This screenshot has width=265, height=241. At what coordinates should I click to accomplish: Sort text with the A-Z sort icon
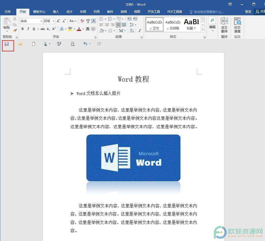pos(132,31)
